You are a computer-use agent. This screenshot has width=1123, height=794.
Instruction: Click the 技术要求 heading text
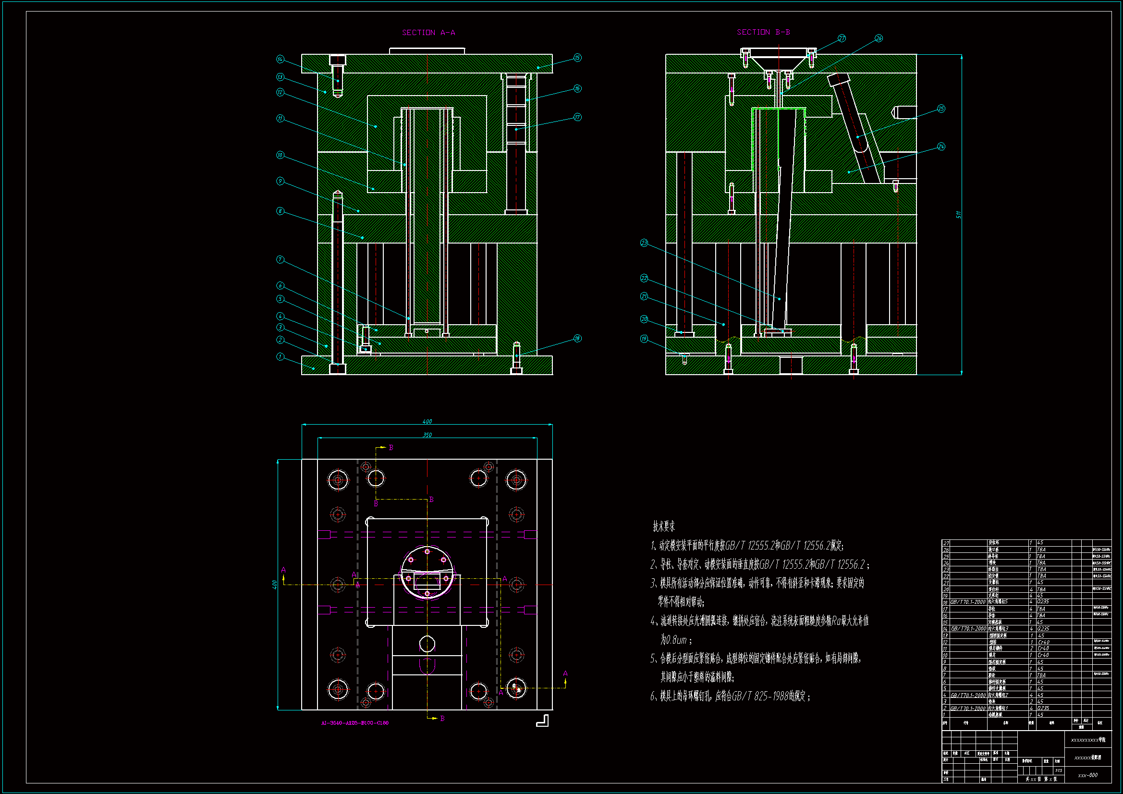[x=664, y=526]
